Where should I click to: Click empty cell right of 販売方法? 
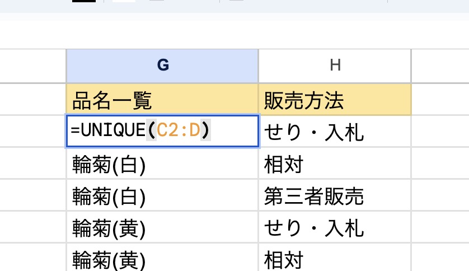pyautogui.click(x=440, y=100)
